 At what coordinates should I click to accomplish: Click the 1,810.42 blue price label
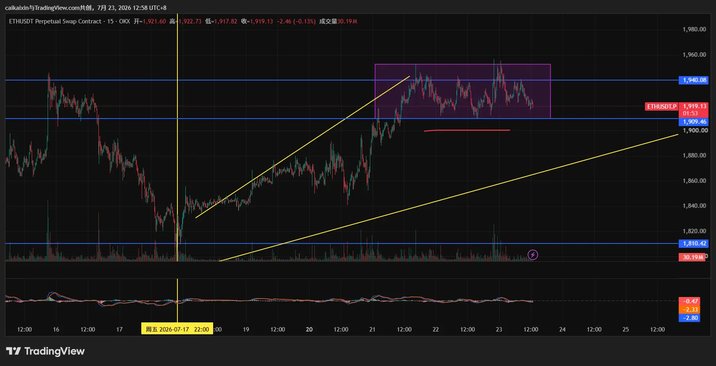click(x=694, y=243)
